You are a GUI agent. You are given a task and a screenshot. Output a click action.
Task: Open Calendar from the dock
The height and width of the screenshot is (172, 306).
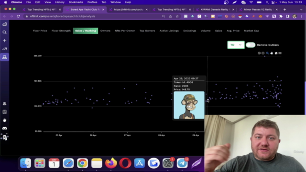[x=54, y=163]
